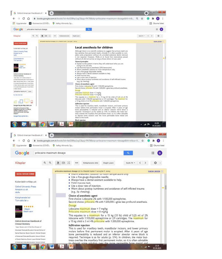Open Google account B avatar in lower page
Viewport: 222px width, 259px height.
click(x=160, y=153)
